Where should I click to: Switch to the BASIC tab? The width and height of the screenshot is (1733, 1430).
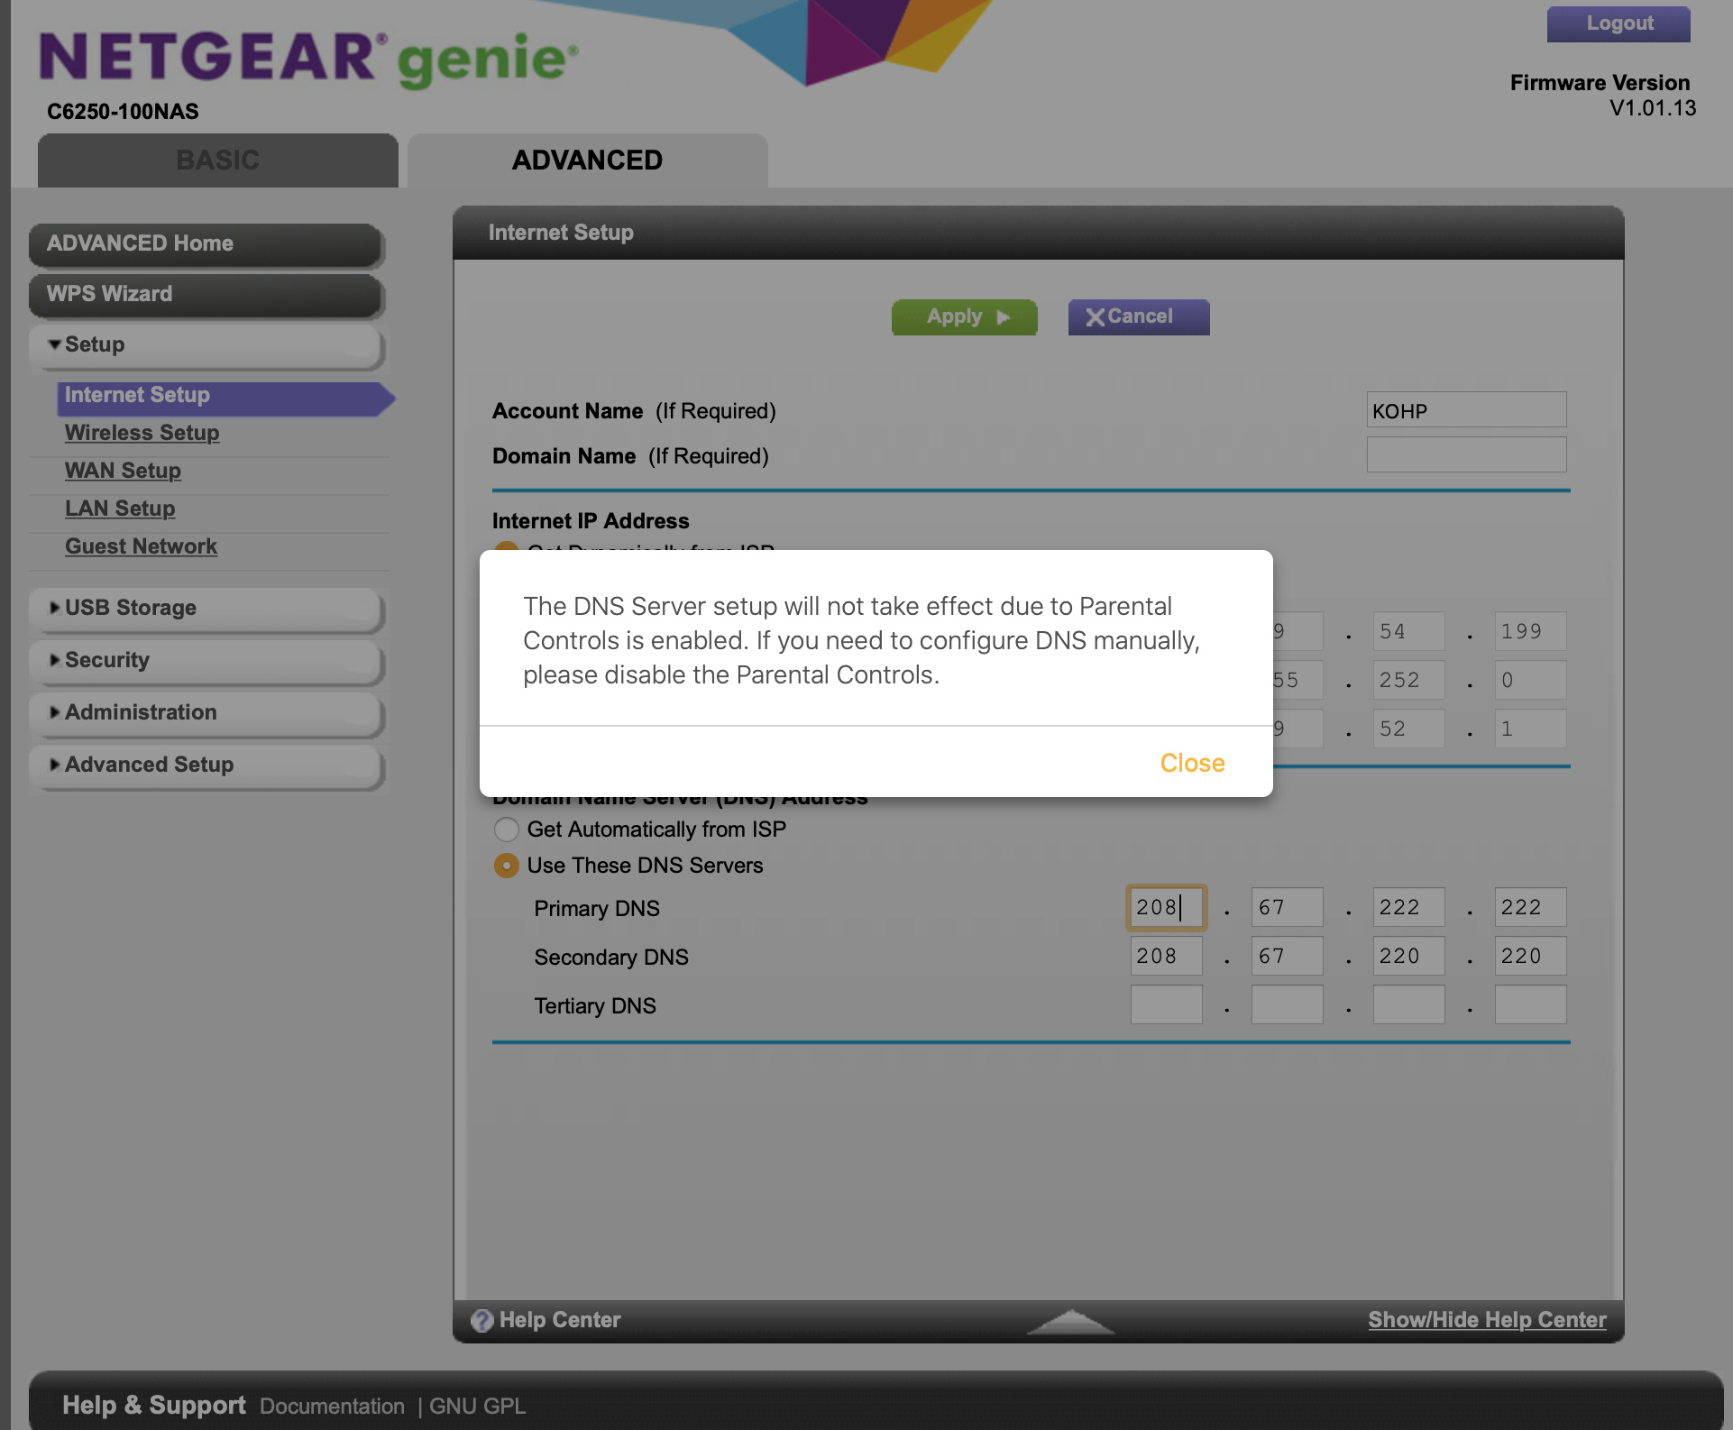coord(217,160)
